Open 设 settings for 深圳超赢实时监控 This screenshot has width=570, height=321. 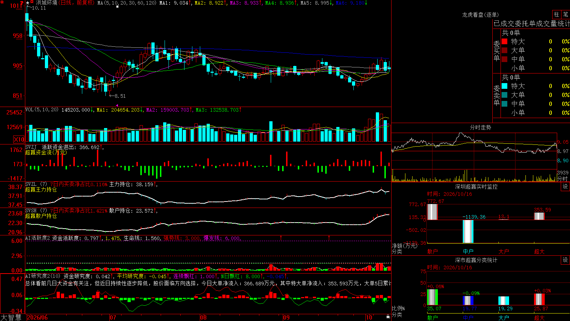point(565,187)
